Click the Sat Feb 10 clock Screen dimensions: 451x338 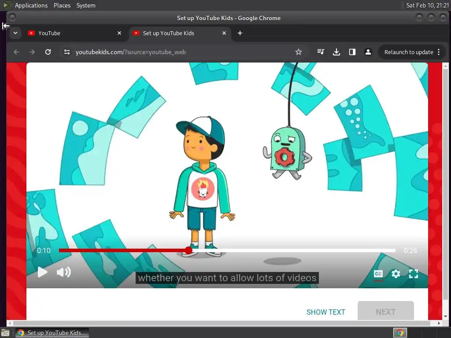427,5
